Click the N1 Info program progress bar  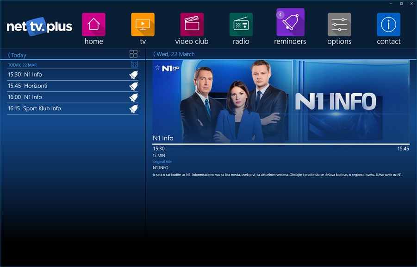[x=281, y=144]
